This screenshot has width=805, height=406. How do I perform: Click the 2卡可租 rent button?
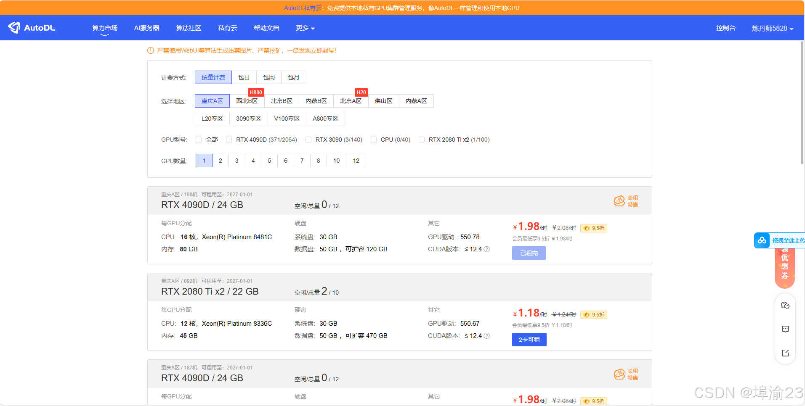coord(529,340)
